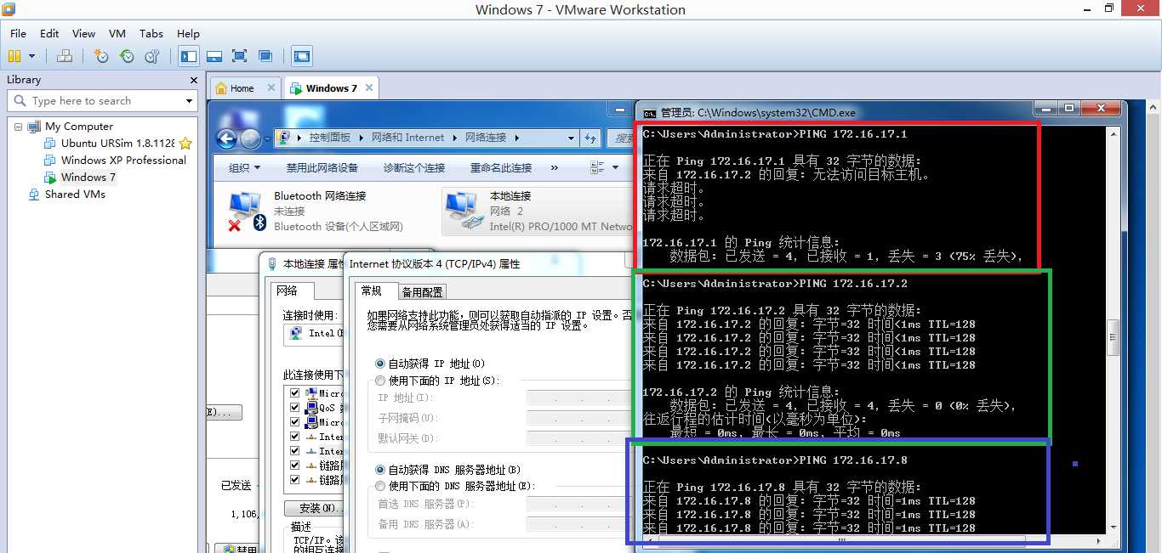Open the Edit menu

[49, 33]
